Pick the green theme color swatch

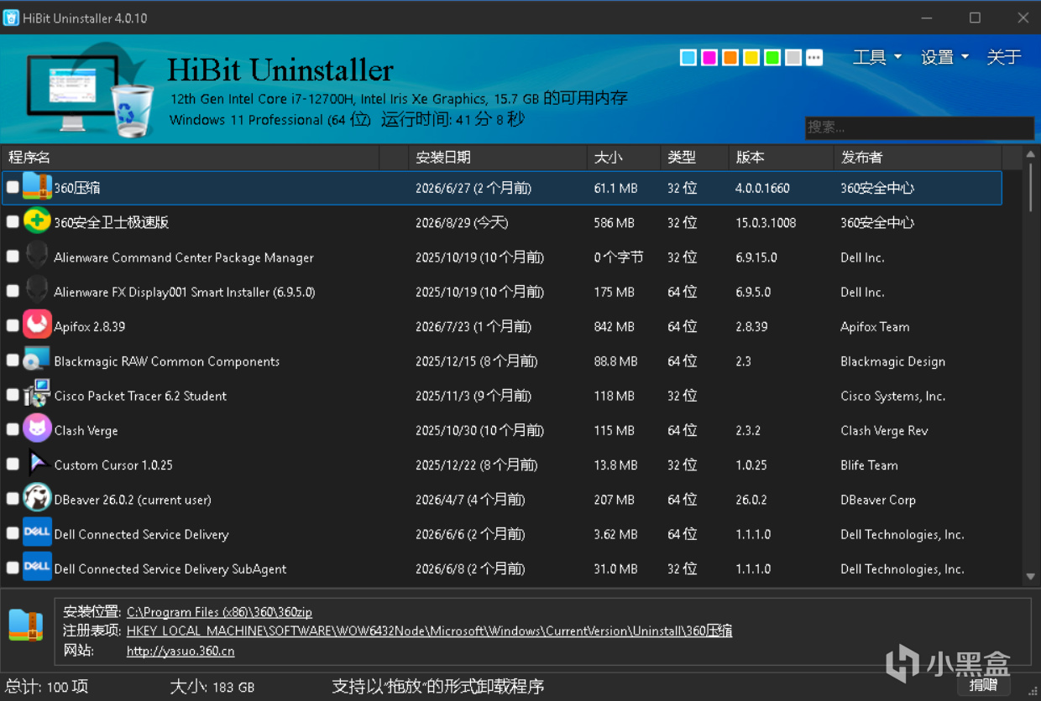coord(772,57)
